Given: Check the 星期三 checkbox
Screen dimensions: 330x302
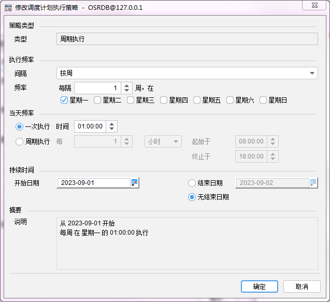Looking at the screenshot, I should click(x=131, y=100).
